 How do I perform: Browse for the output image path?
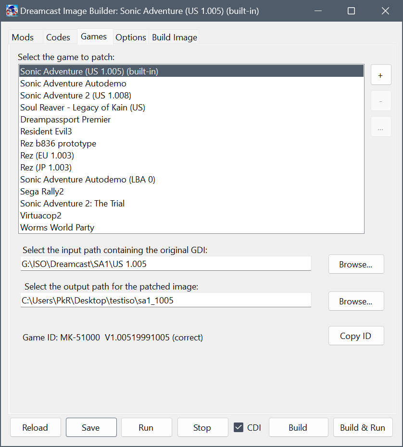(356, 301)
